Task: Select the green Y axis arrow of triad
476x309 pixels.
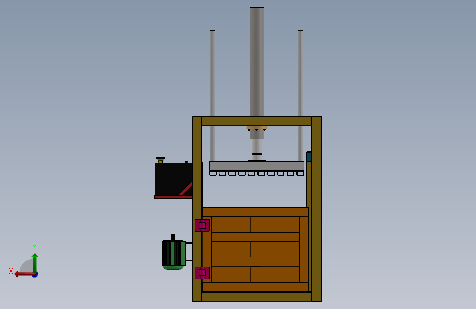Action: click(35, 262)
